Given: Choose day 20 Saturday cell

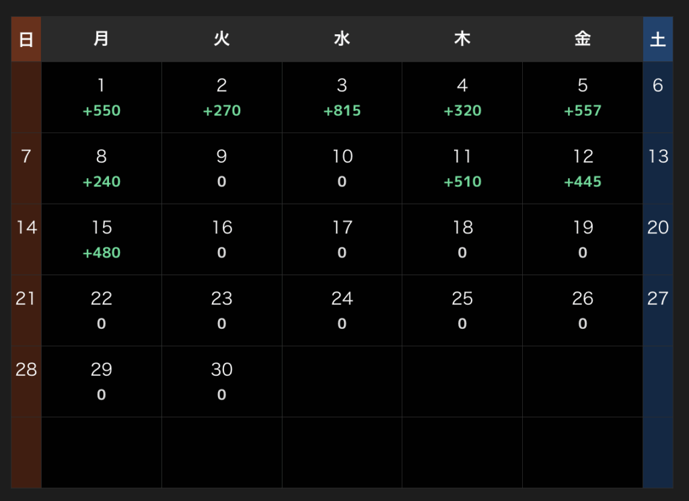Looking at the screenshot, I should [x=658, y=240].
